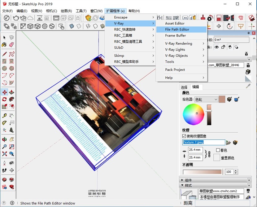Open the 文件(F) File menu
This screenshot has height=207, width=257.
[x=7, y=11]
